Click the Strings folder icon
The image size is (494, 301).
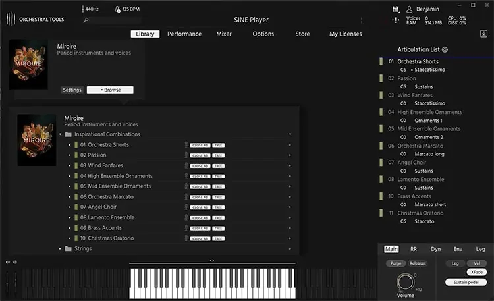[68, 249]
